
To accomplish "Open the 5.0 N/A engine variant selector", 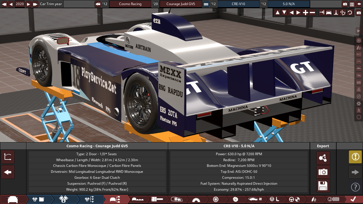I will [289, 4].
